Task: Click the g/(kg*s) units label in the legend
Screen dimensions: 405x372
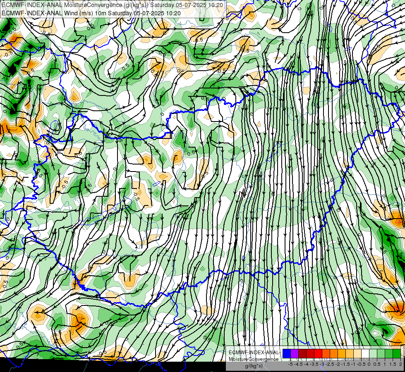Action: tap(254, 366)
